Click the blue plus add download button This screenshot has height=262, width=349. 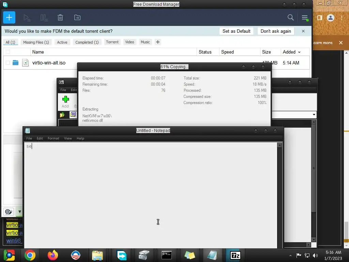(x=9, y=17)
